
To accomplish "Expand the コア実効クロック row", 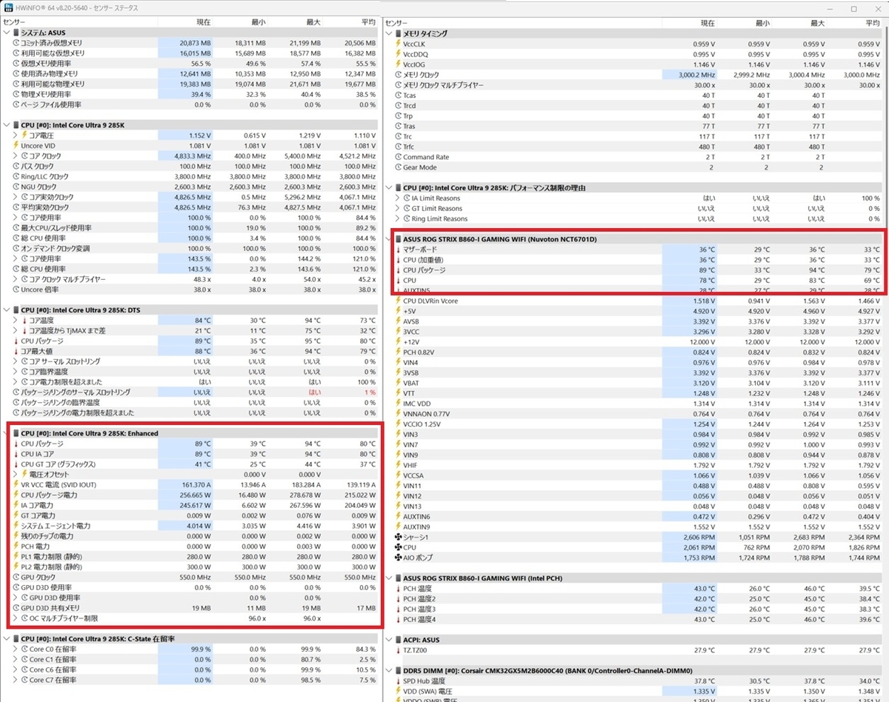I will click(x=15, y=198).
